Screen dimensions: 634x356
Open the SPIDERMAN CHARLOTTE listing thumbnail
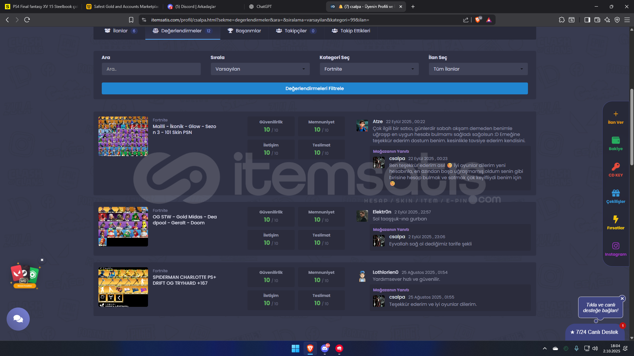pos(123,287)
